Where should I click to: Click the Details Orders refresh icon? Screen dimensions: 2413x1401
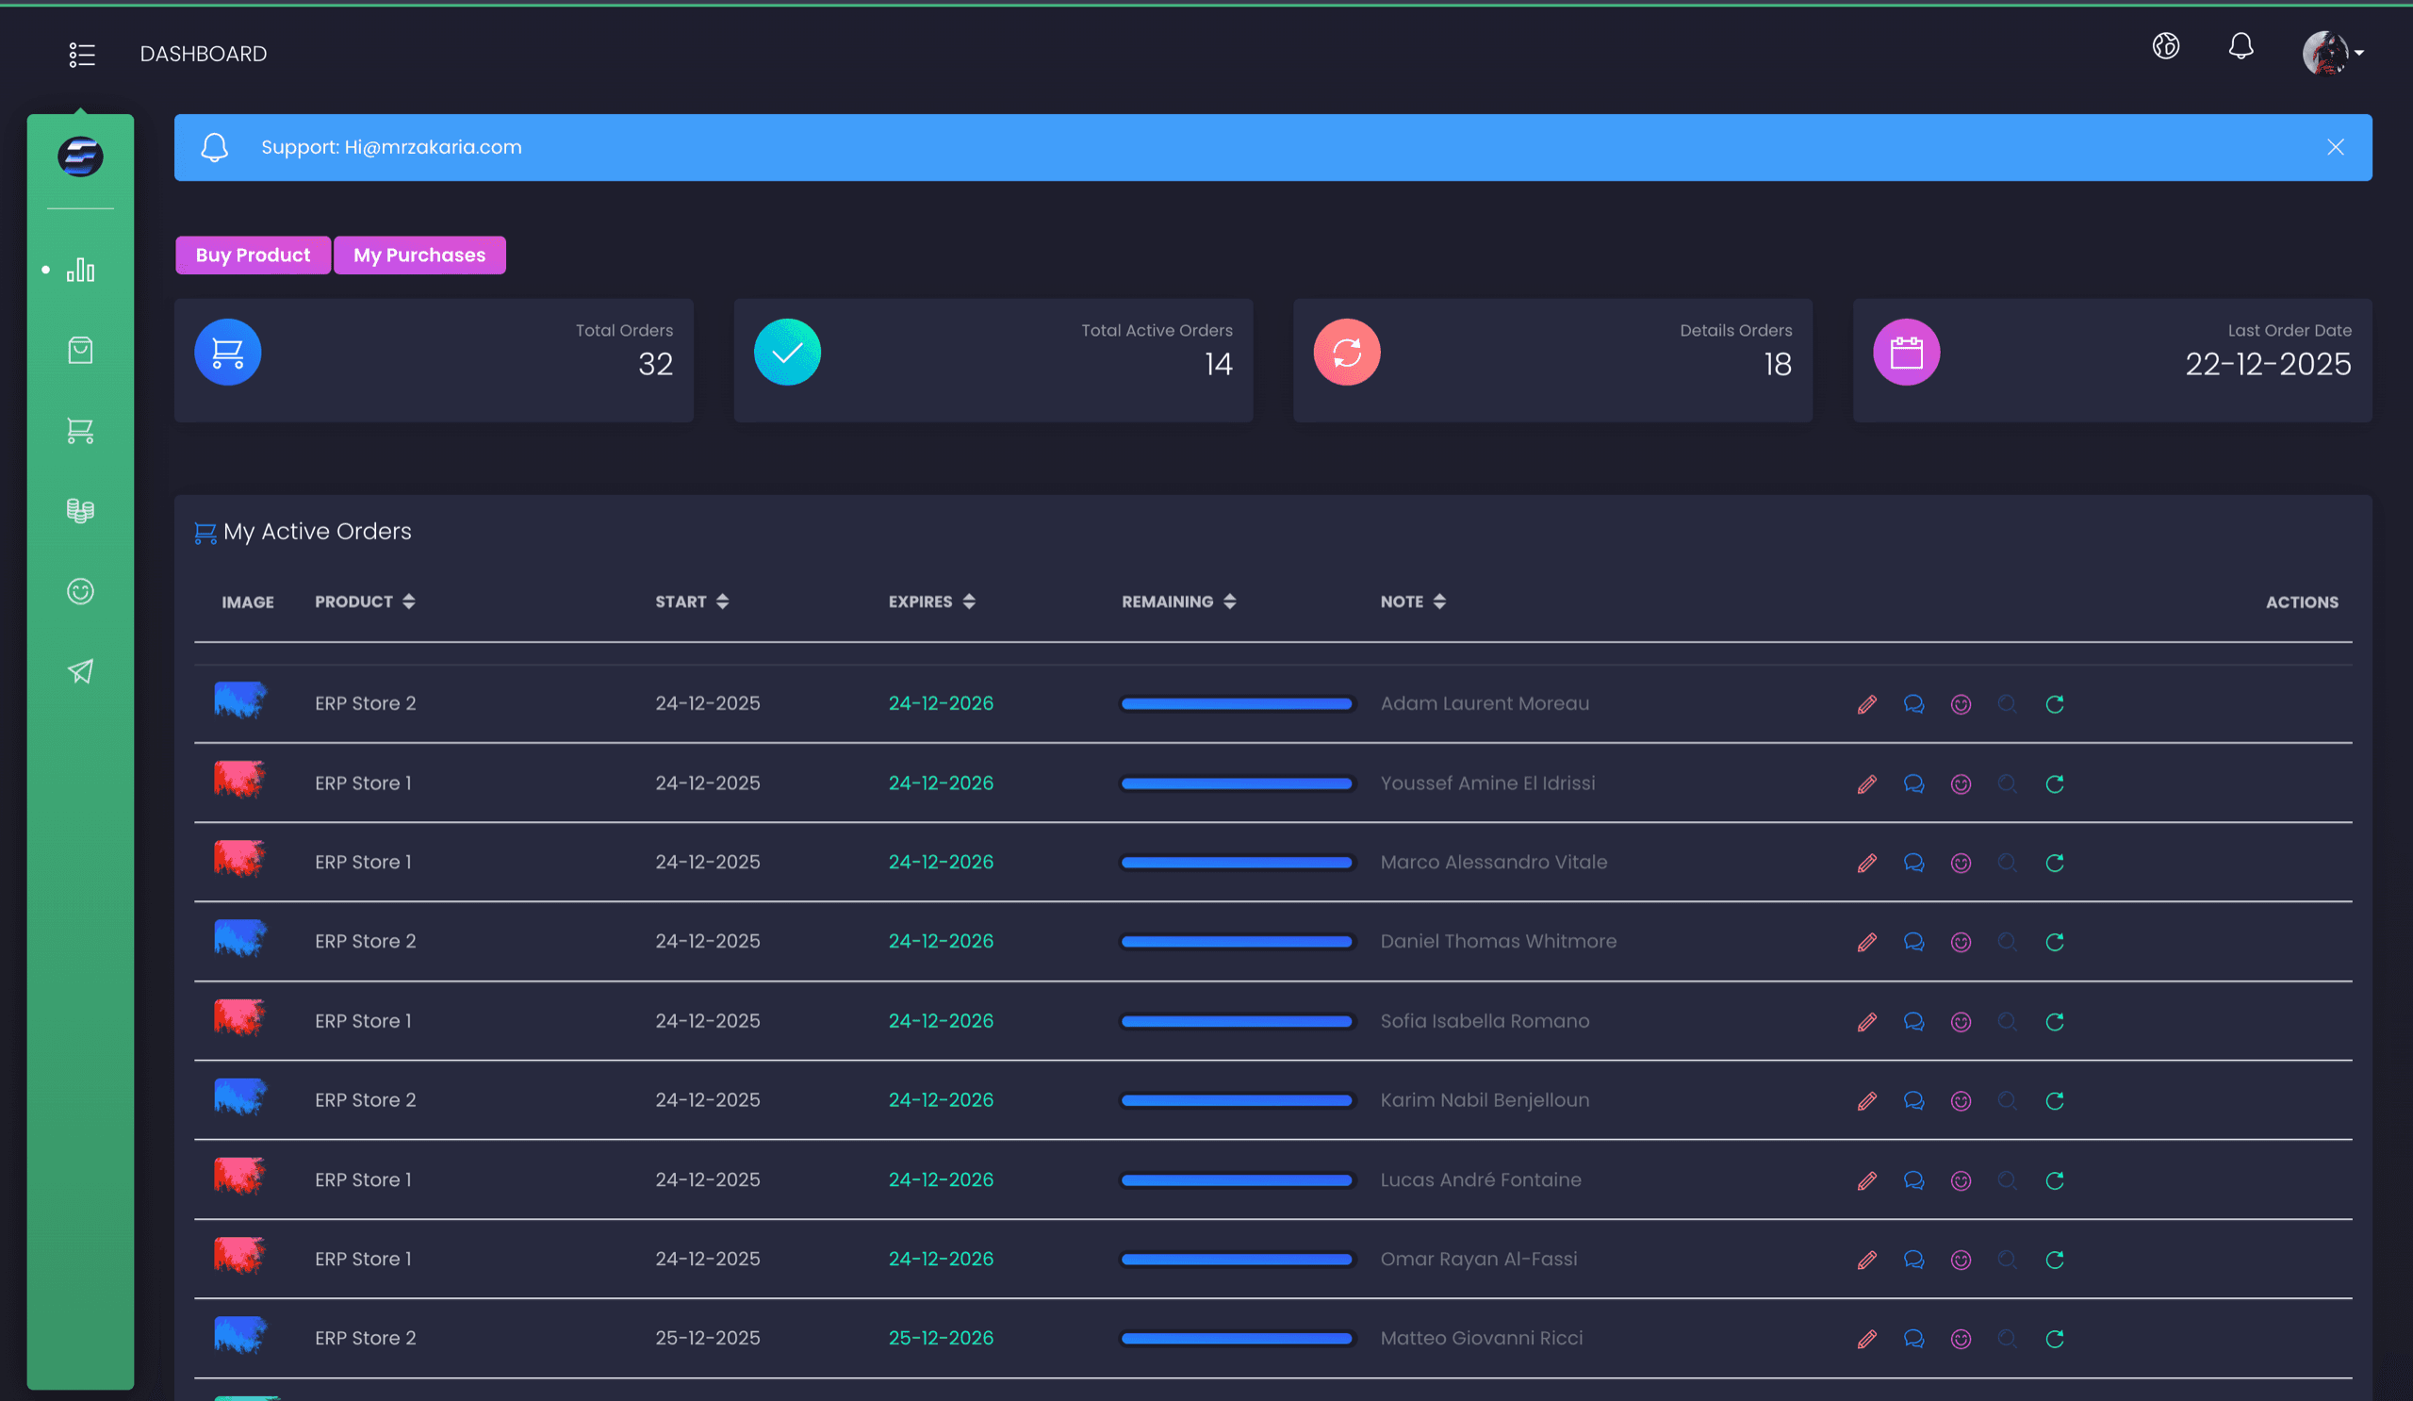point(1347,353)
